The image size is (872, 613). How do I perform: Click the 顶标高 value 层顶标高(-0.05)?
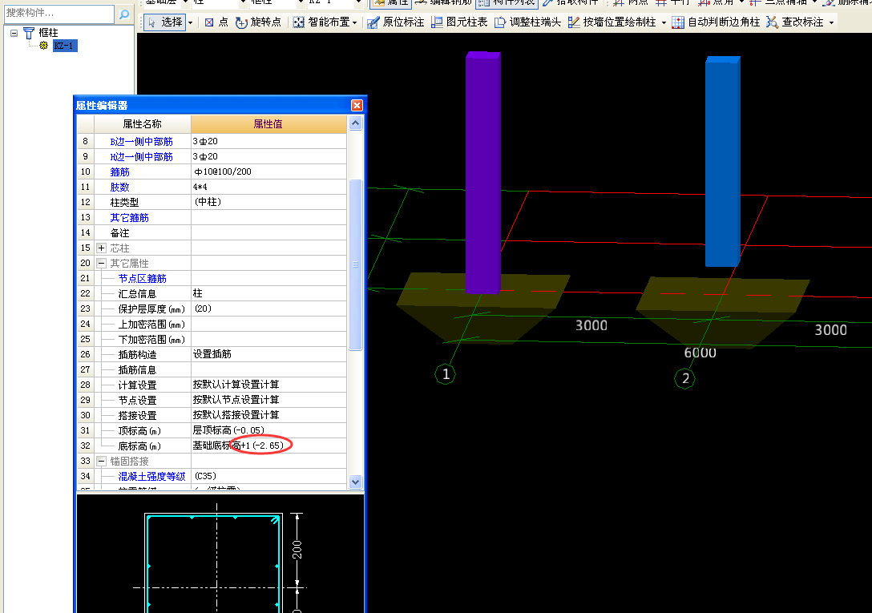[268, 430]
